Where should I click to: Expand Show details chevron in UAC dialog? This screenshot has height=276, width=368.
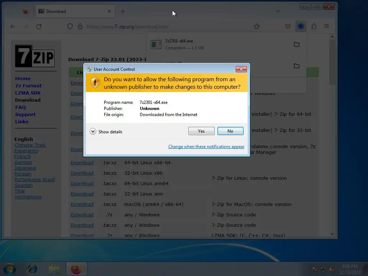point(93,132)
